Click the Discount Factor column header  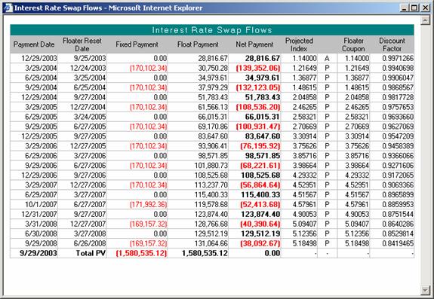point(392,44)
